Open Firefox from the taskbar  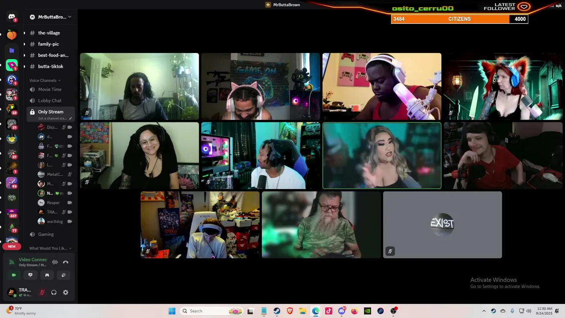(x=354, y=311)
